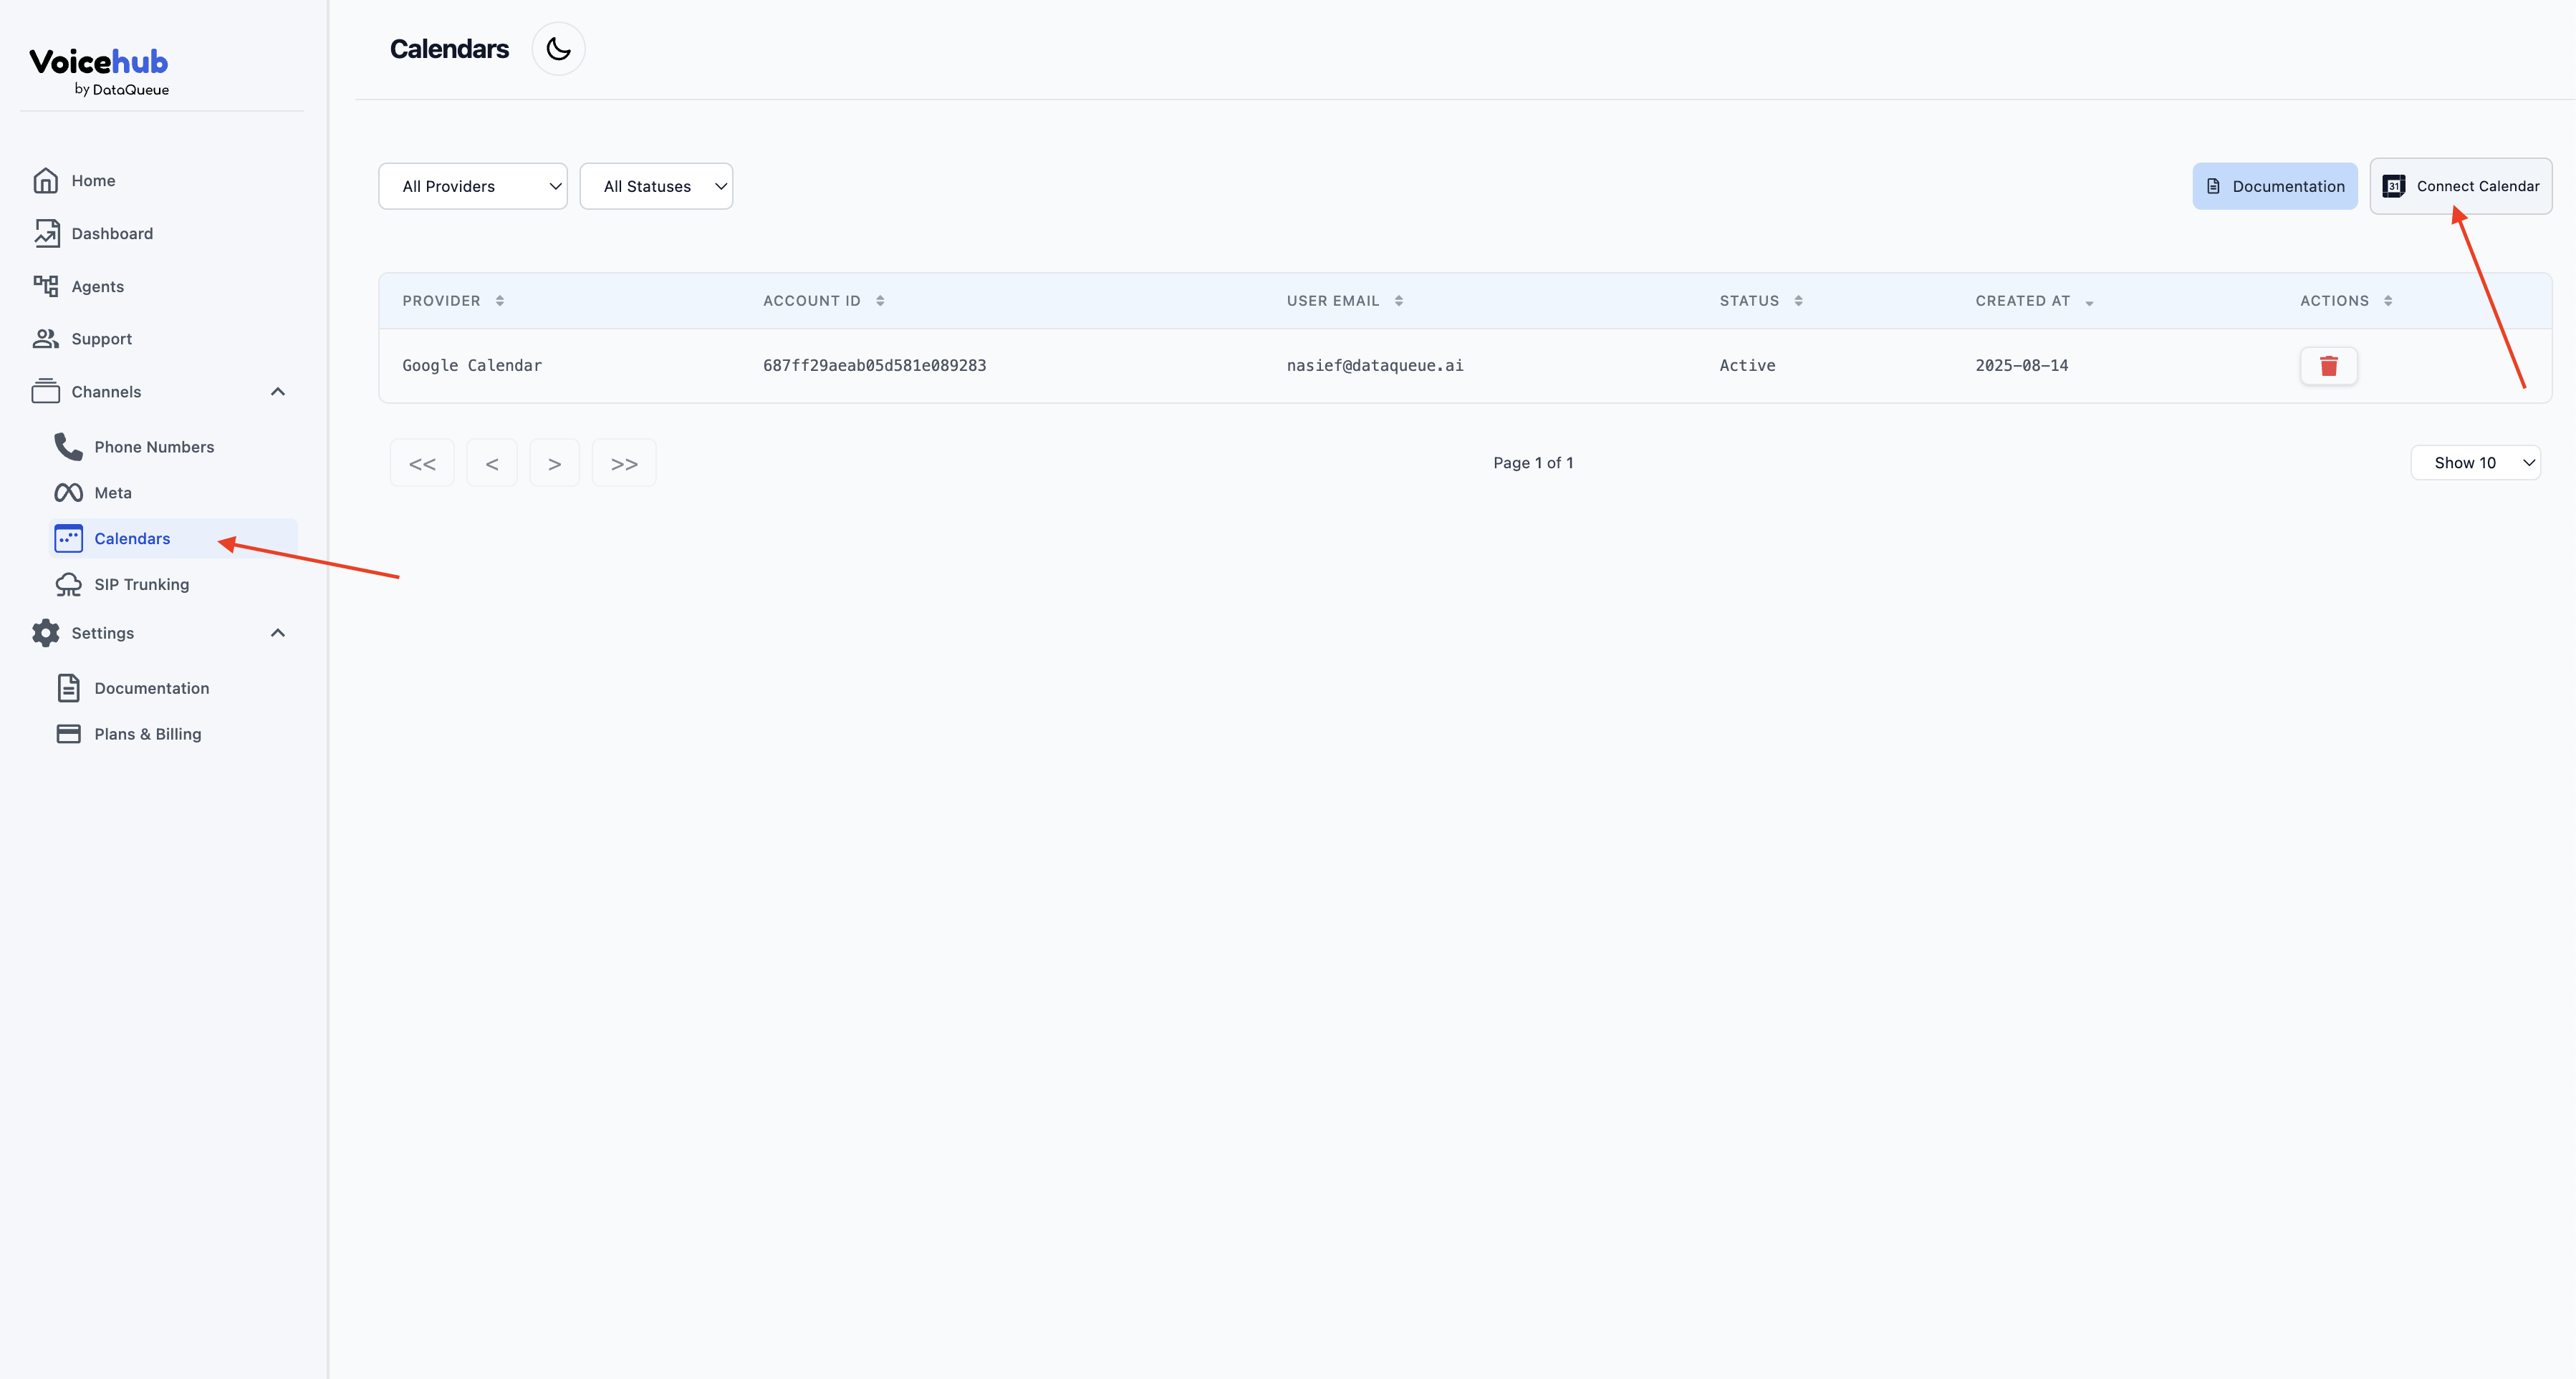Collapse the Settings section chevron
2576x1379 pixels.
(278, 634)
